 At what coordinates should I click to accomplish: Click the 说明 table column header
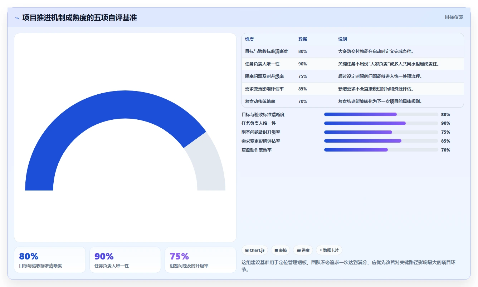342,39
